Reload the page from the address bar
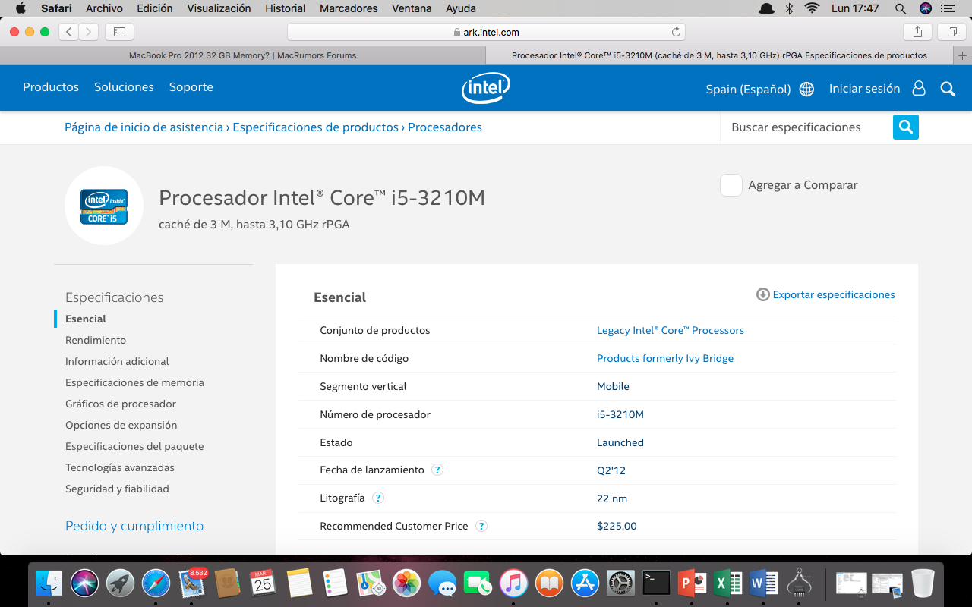 (676, 32)
